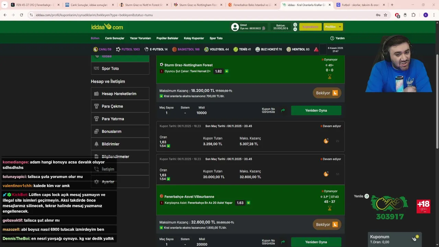Open the Kuponlarım button

(x=310, y=27)
